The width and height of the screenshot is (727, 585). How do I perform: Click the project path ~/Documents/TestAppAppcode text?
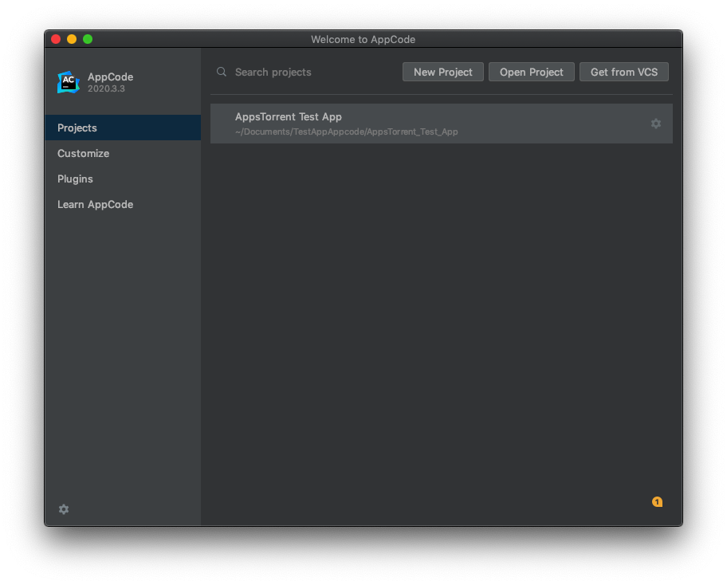(x=346, y=132)
